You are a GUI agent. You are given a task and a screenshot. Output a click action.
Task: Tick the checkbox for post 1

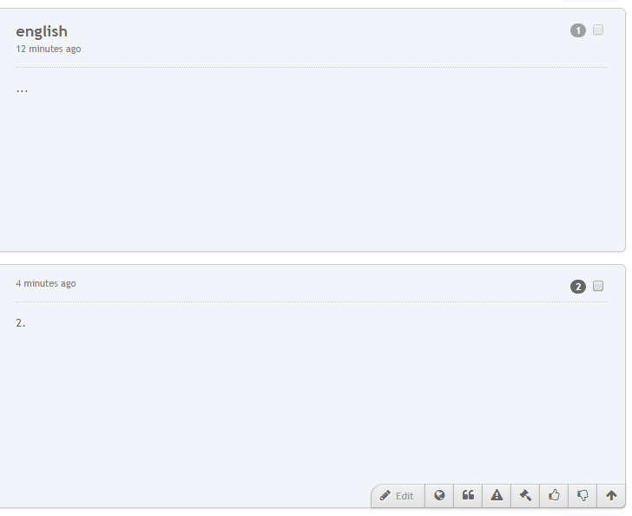pyautogui.click(x=598, y=30)
